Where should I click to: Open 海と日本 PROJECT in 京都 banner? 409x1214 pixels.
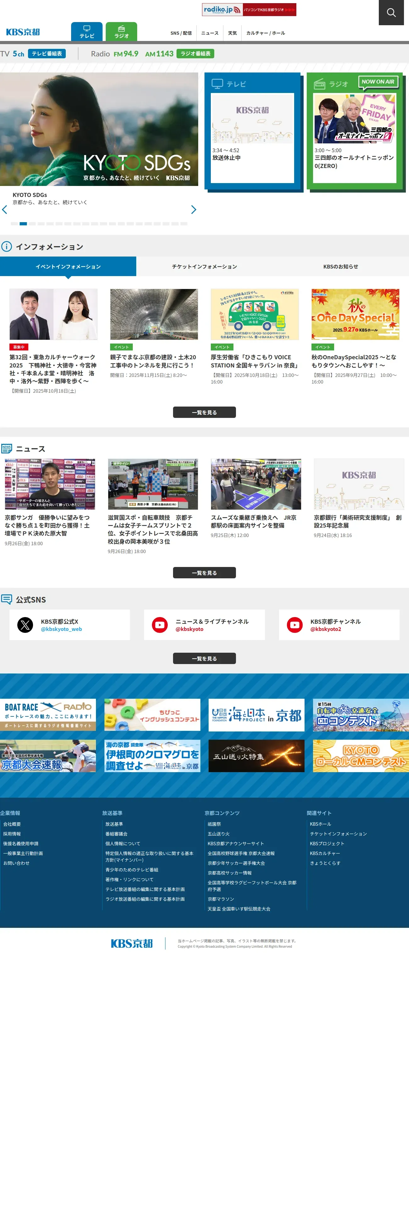click(x=256, y=715)
